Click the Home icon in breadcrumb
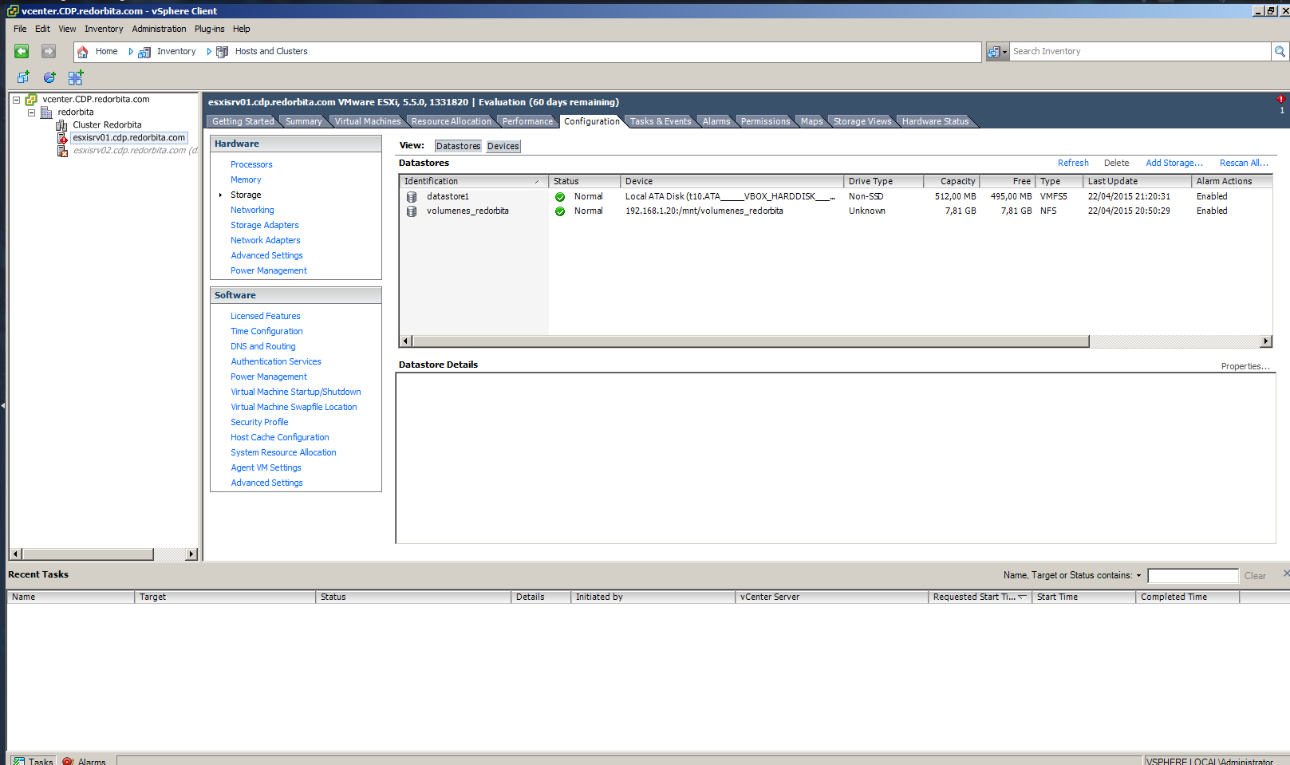The image size is (1290, 765). [83, 52]
